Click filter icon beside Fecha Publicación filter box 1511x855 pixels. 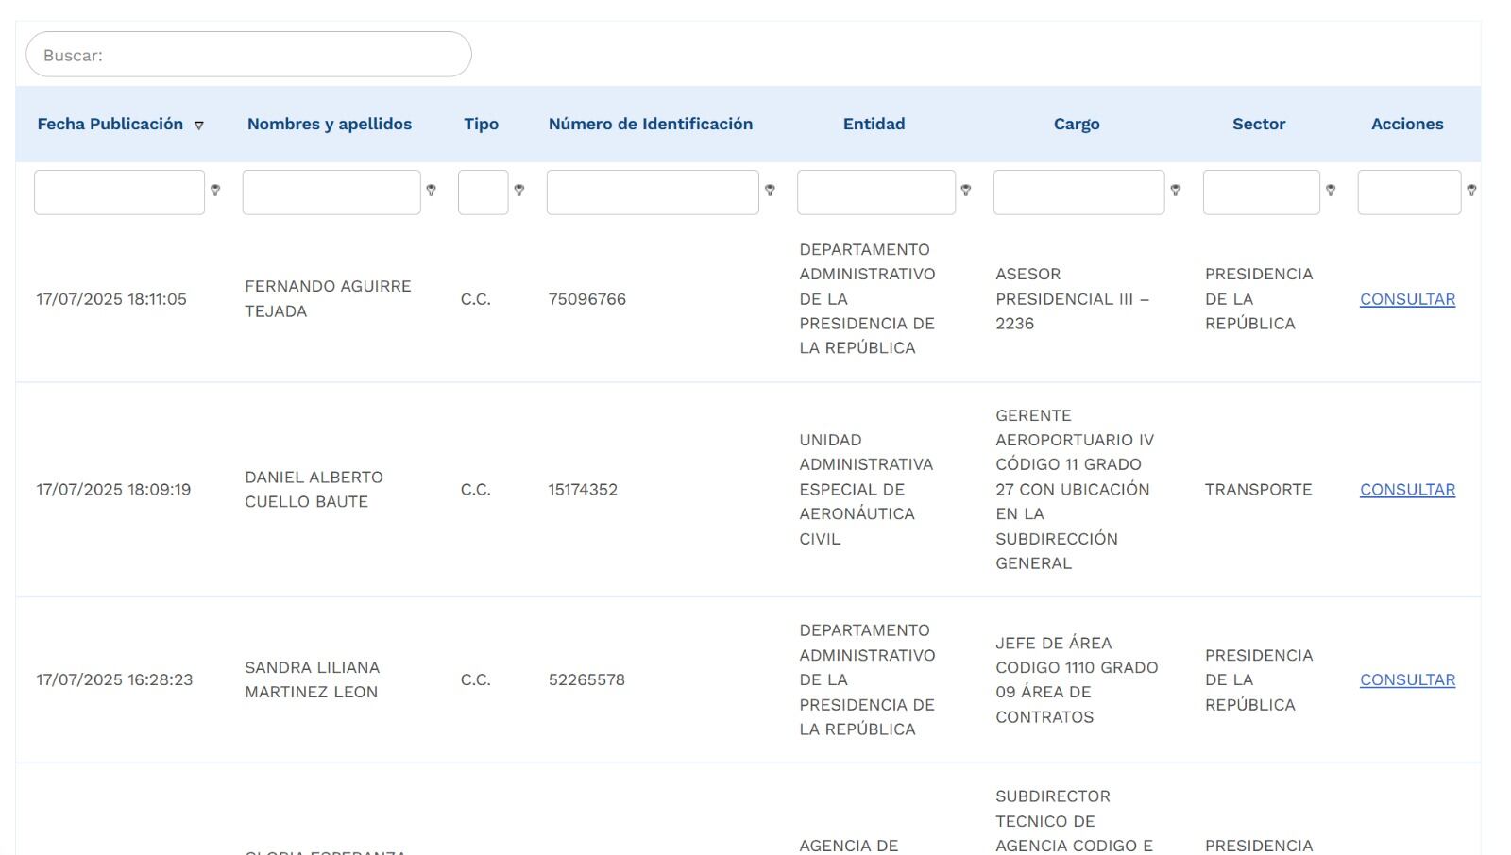pos(215,191)
